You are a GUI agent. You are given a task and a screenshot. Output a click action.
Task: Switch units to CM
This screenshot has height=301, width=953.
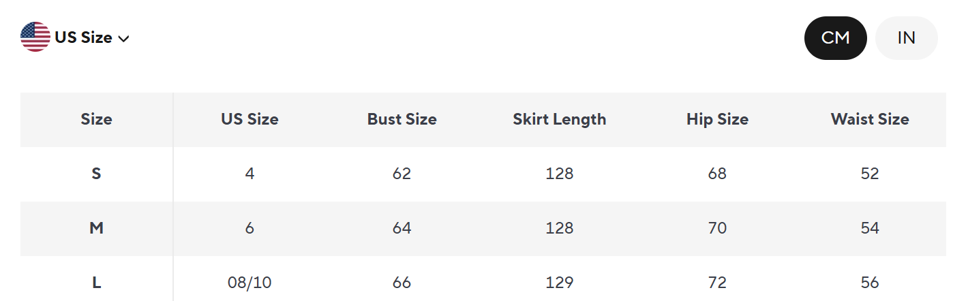click(x=835, y=38)
